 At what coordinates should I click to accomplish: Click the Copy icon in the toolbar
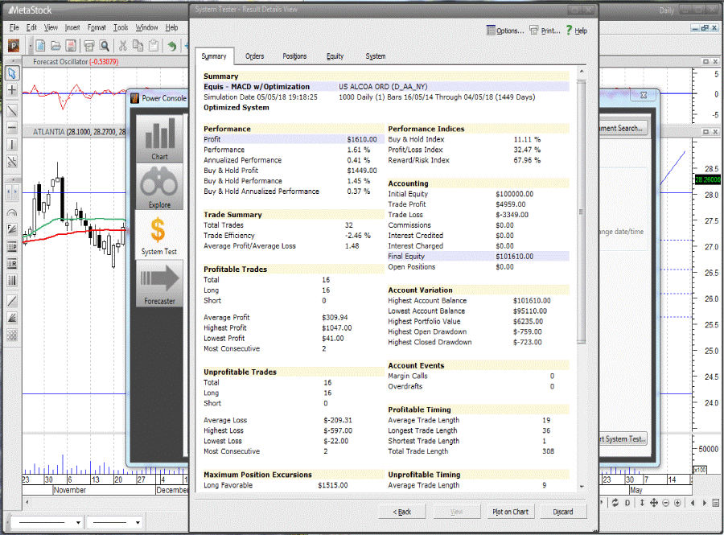coord(138,46)
